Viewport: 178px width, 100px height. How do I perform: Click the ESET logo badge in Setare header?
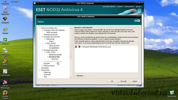[x=137, y=21]
